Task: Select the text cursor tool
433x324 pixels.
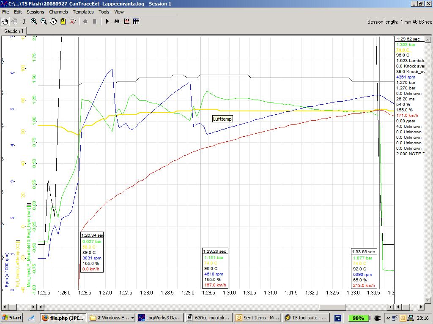Action: tap(24, 22)
